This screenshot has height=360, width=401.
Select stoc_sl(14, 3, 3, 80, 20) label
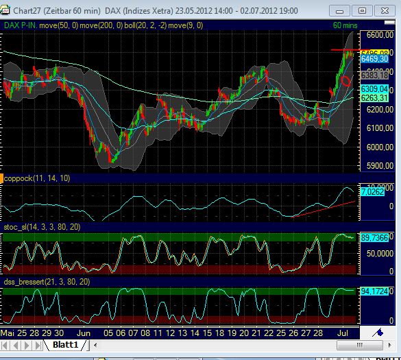(42, 227)
